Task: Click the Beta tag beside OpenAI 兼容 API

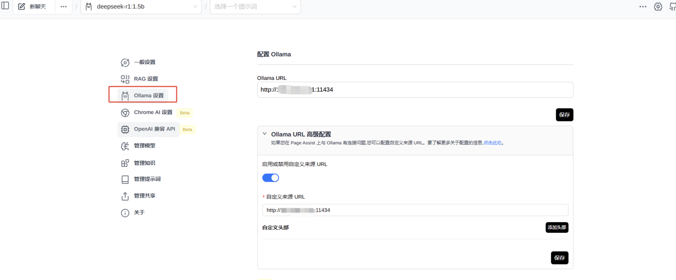Action: [x=188, y=129]
